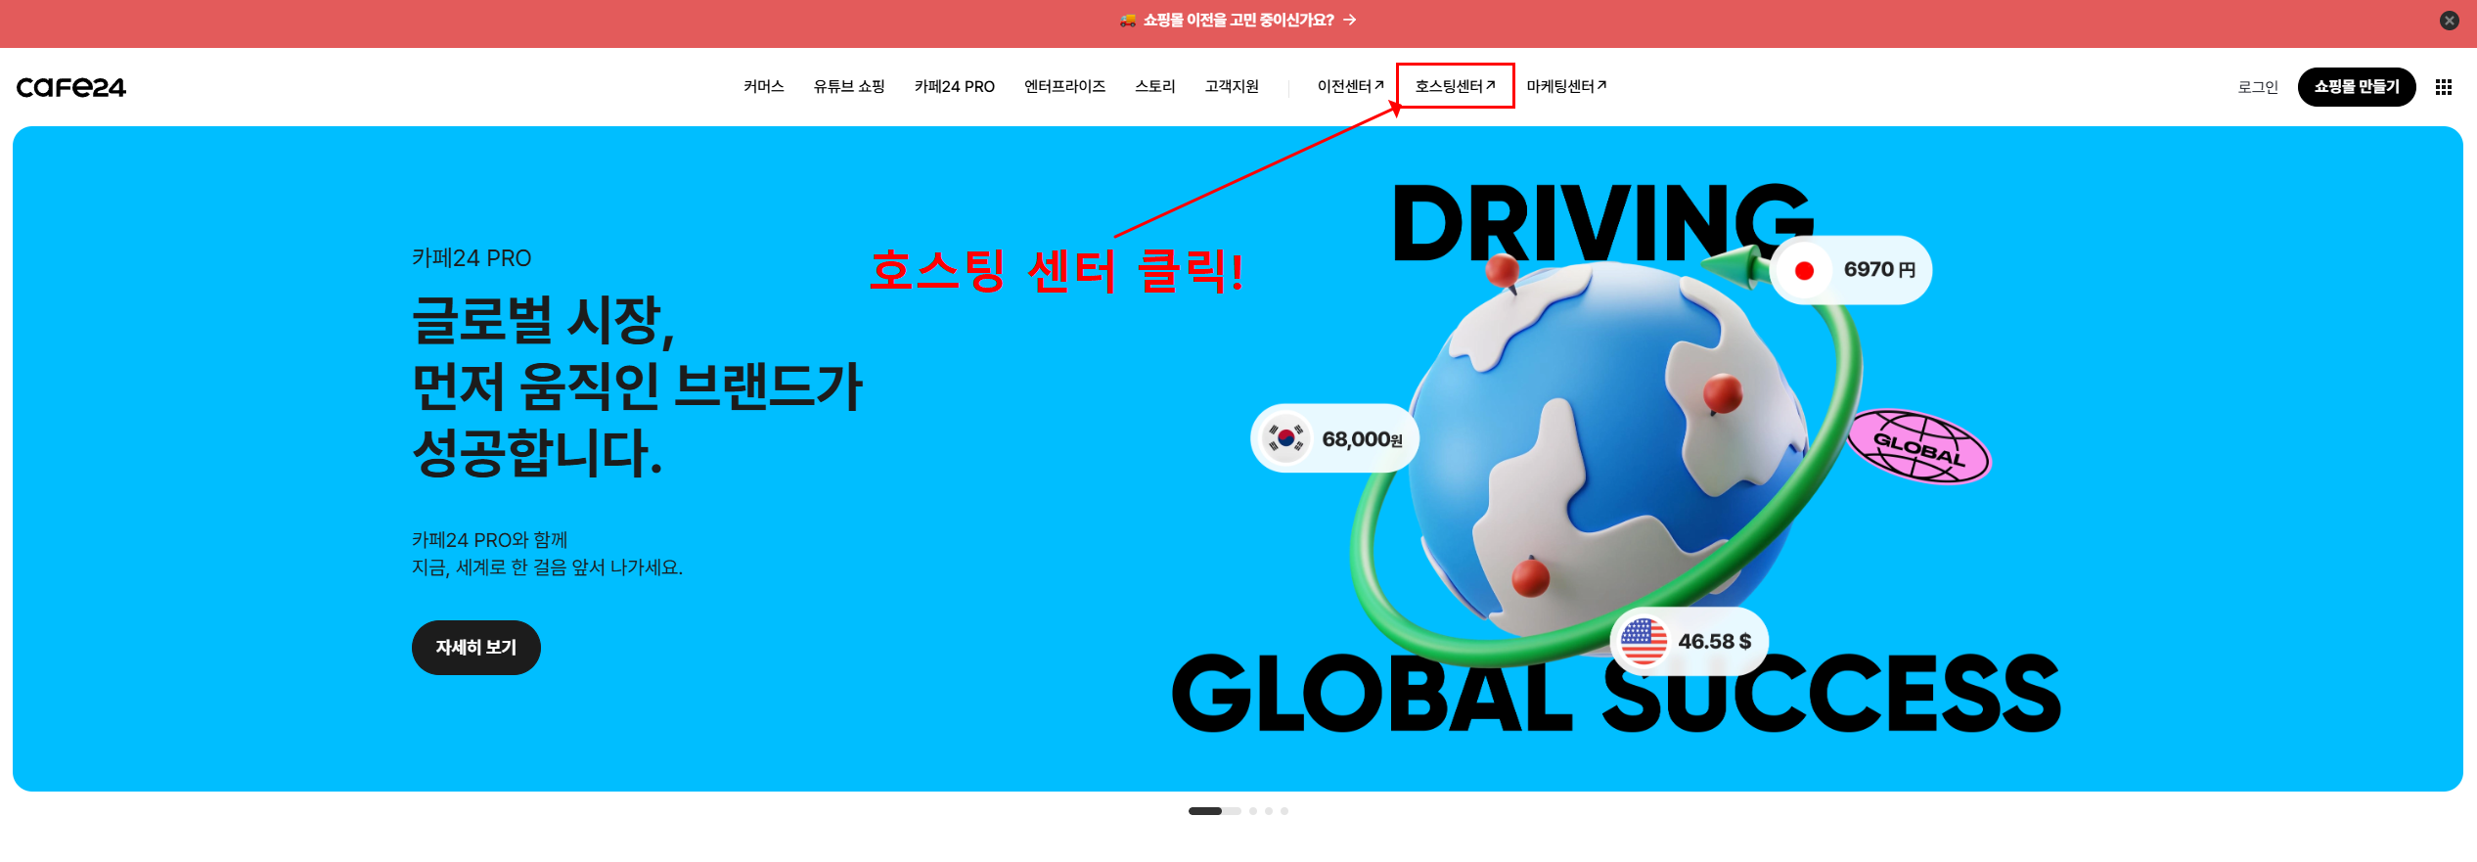This screenshot has height=862, width=2477.
Task: Select the fourth carousel dot
Action: coord(1284,811)
